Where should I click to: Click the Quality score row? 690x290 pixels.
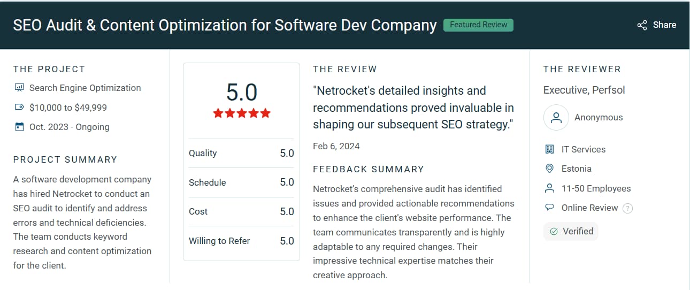tap(241, 154)
